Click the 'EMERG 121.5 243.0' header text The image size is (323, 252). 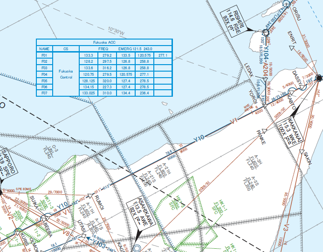[135, 49]
